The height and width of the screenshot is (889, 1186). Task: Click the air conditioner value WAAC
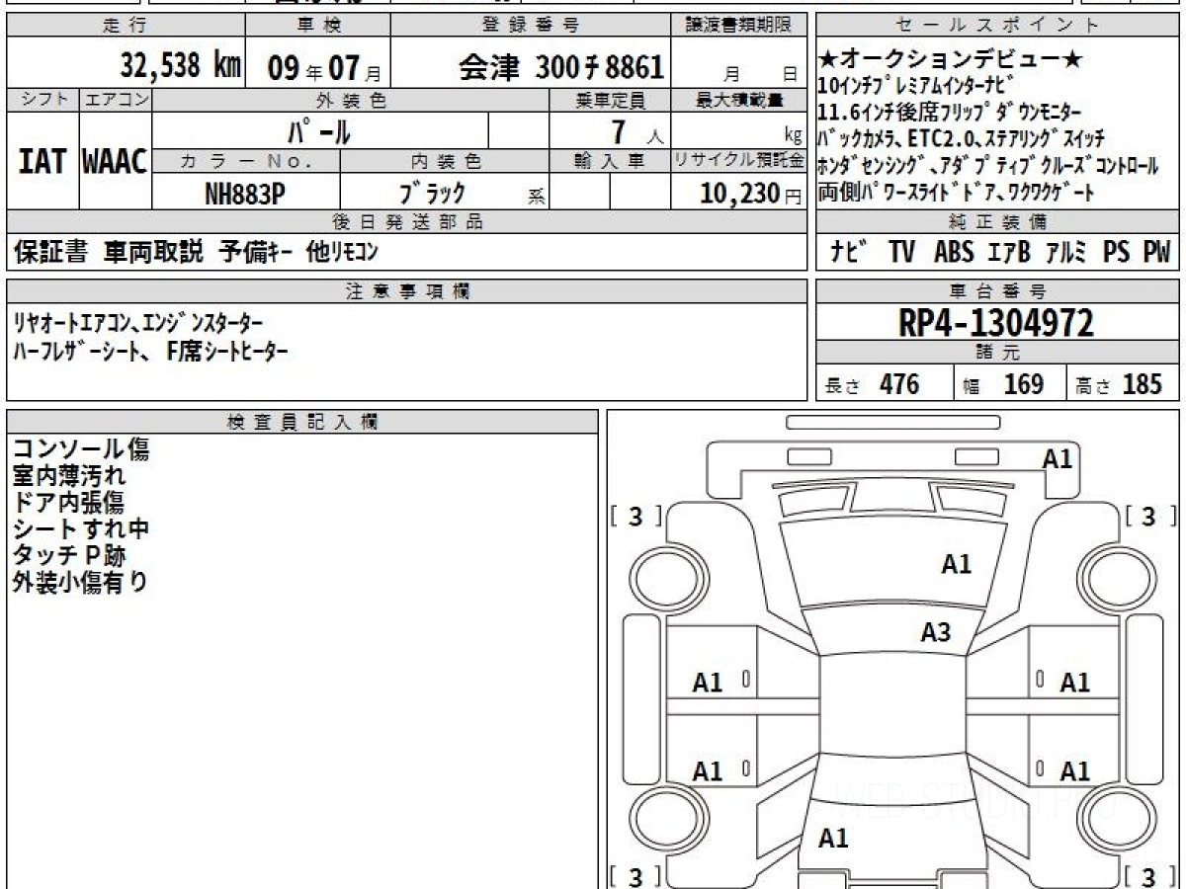[x=115, y=162]
